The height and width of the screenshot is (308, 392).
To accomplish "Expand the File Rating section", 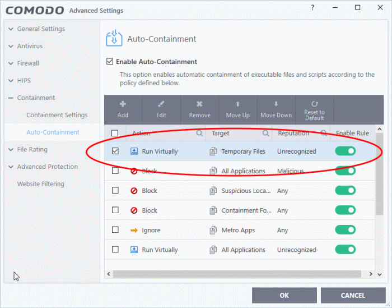I will [x=11, y=150].
